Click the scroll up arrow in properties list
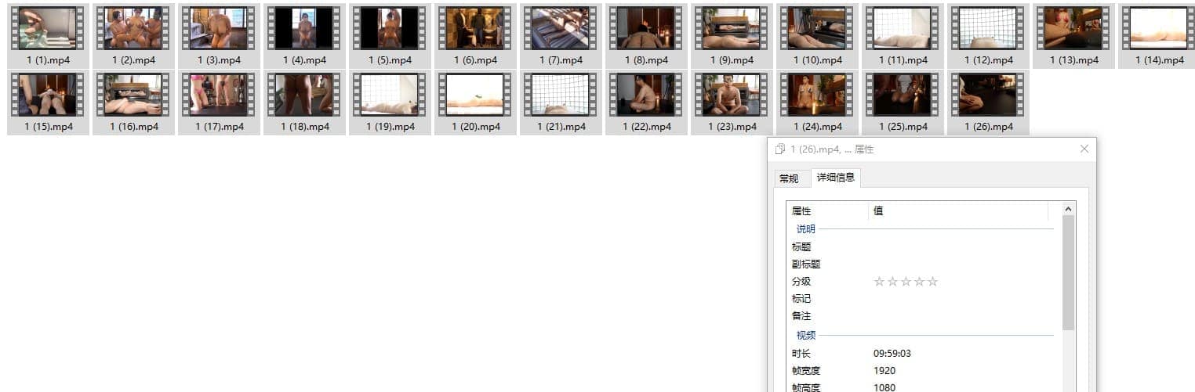 pyautogui.click(x=1068, y=209)
